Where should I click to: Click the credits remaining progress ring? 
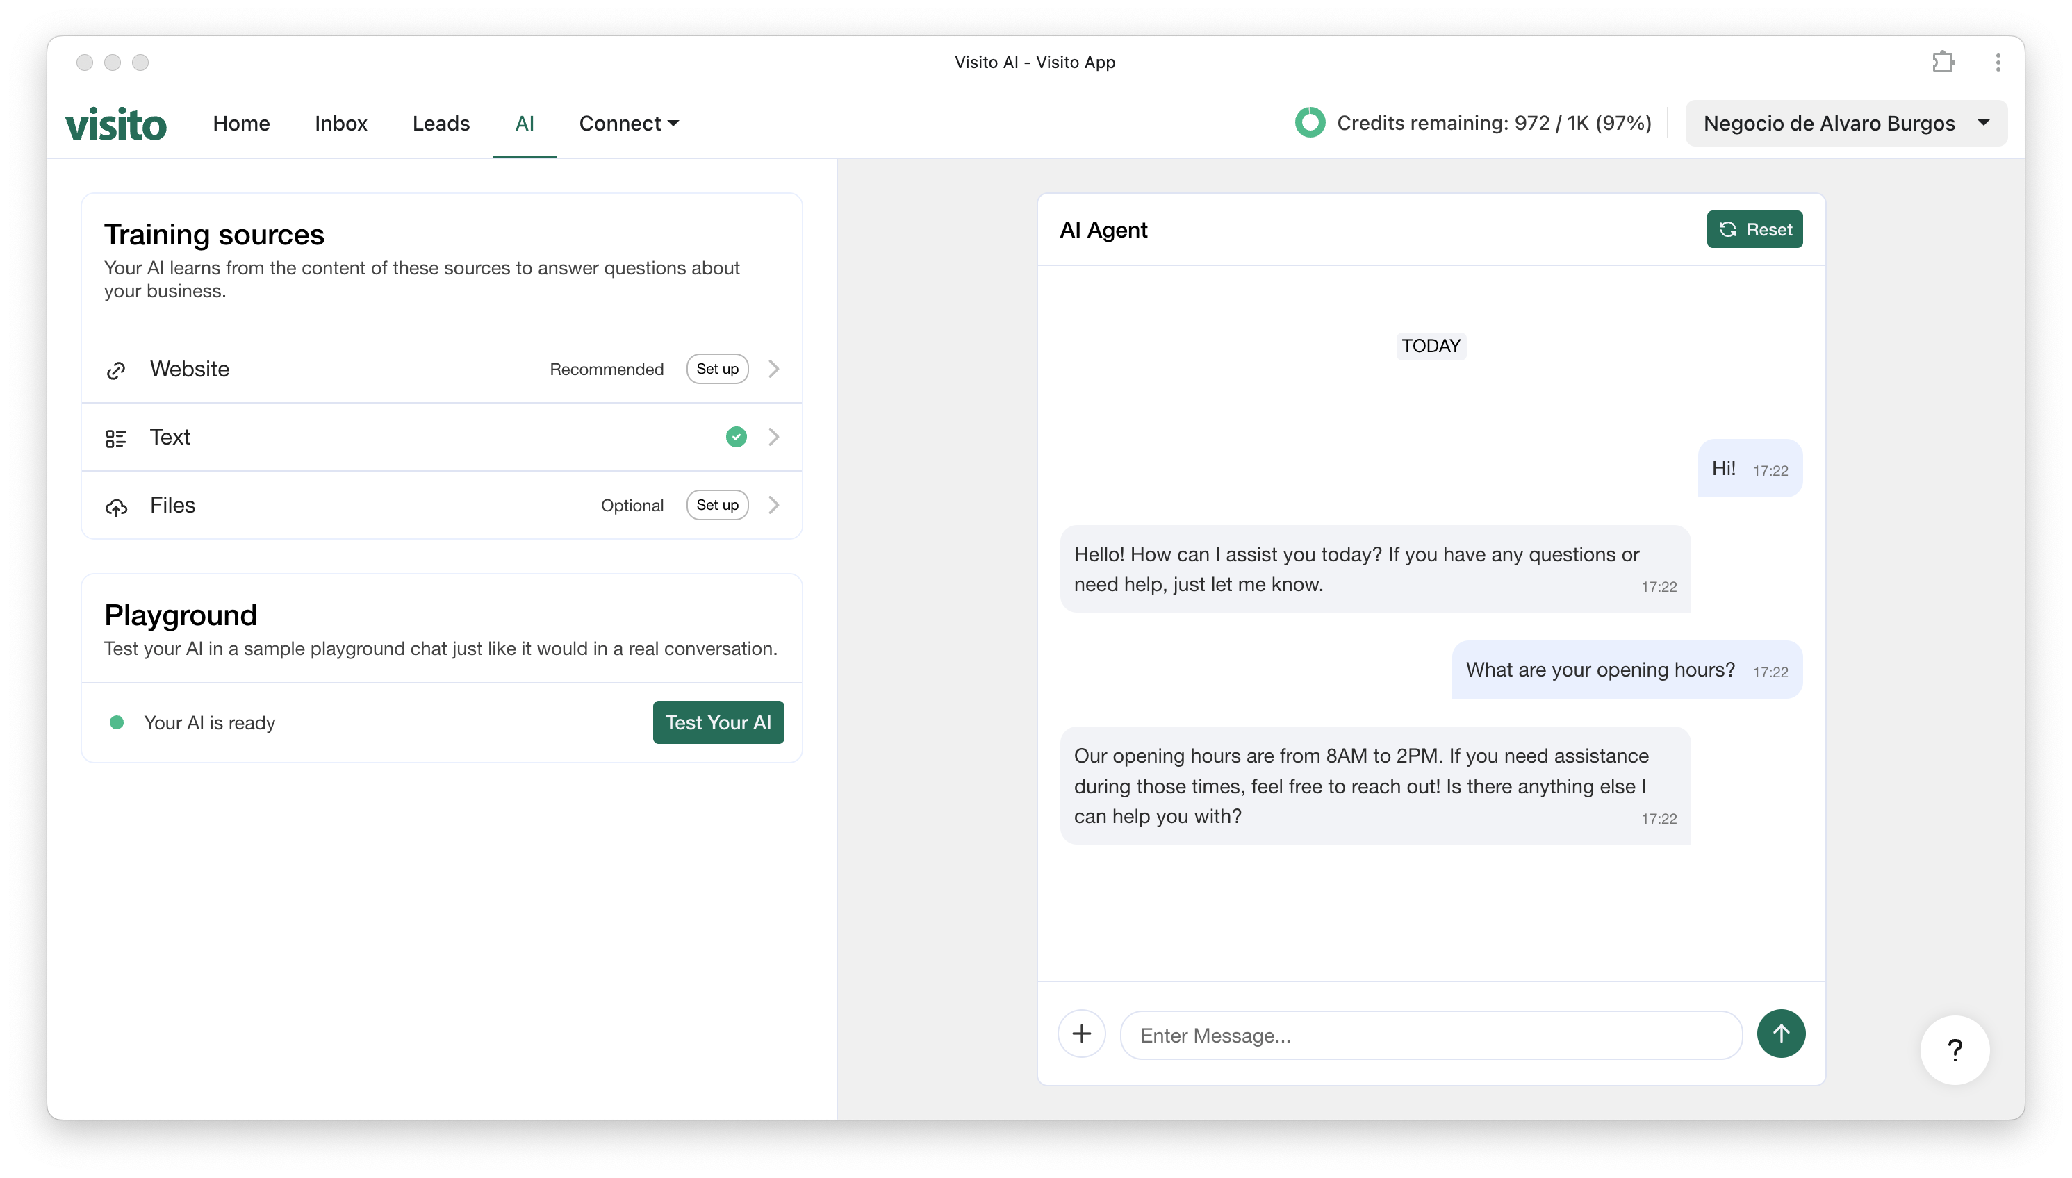(x=1310, y=123)
